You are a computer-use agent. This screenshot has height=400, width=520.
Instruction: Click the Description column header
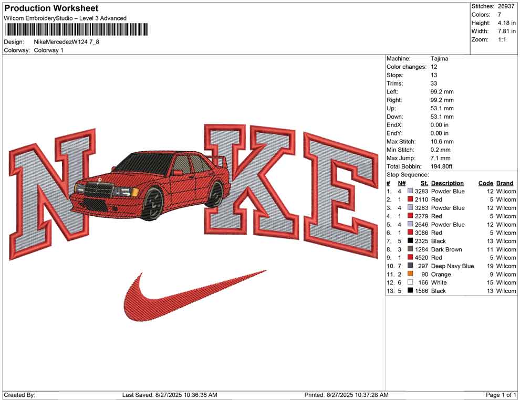[447, 183]
